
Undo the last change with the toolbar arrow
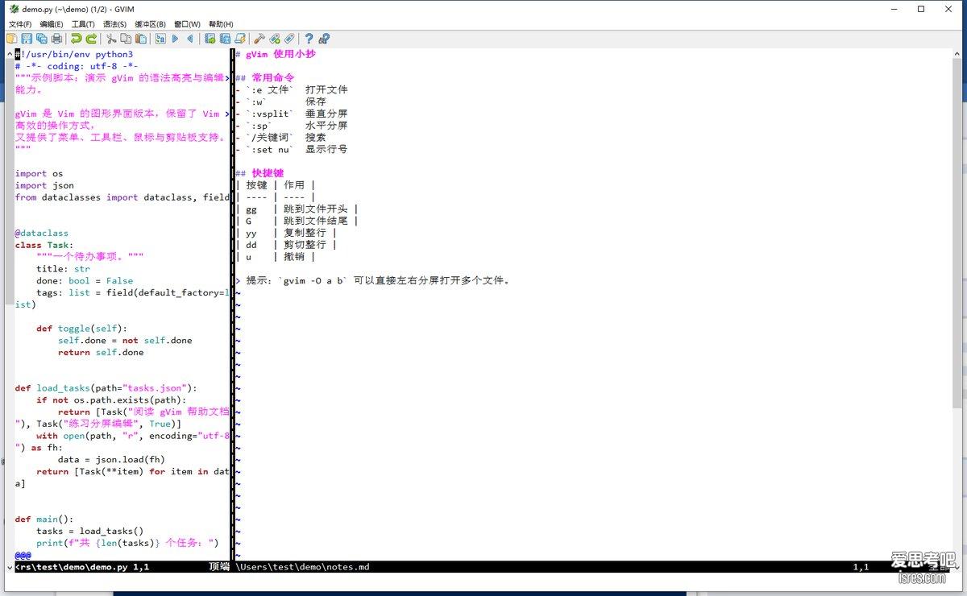coord(77,39)
